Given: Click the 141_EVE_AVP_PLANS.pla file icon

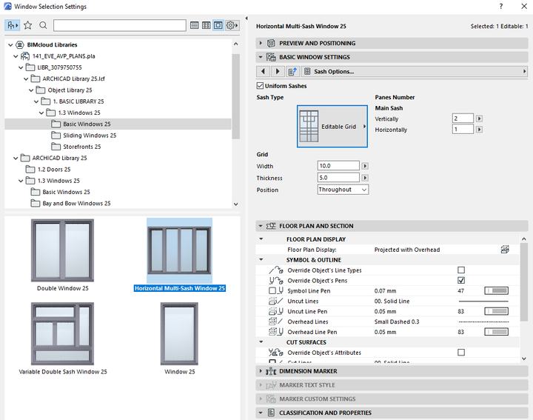Looking at the screenshot, I should click(25, 56).
